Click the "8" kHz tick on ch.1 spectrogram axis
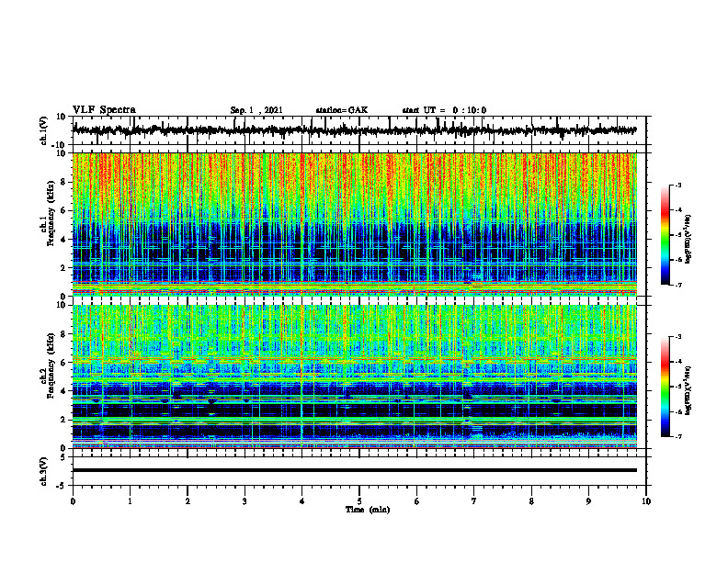728x562 pixels. (x=63, y=182)
